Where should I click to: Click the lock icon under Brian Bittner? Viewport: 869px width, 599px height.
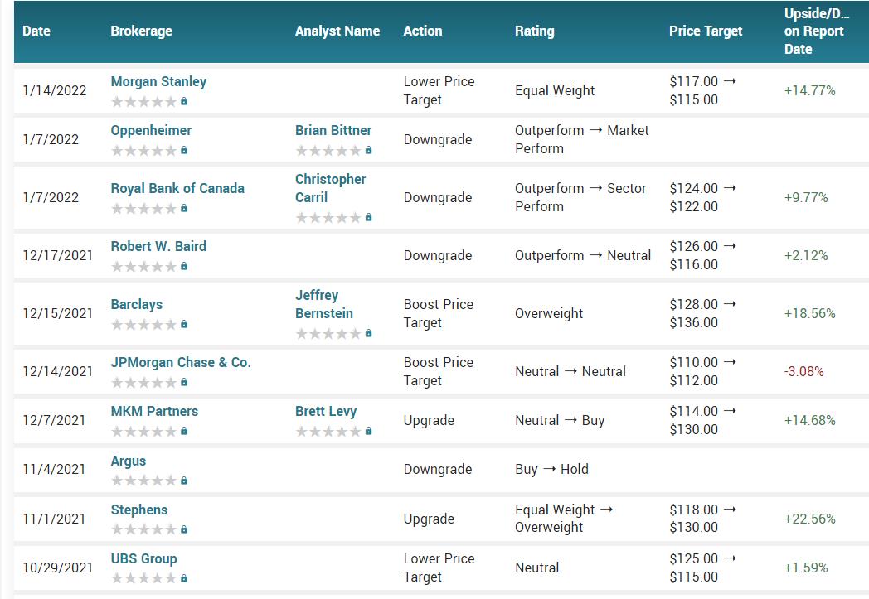point(368,150)
